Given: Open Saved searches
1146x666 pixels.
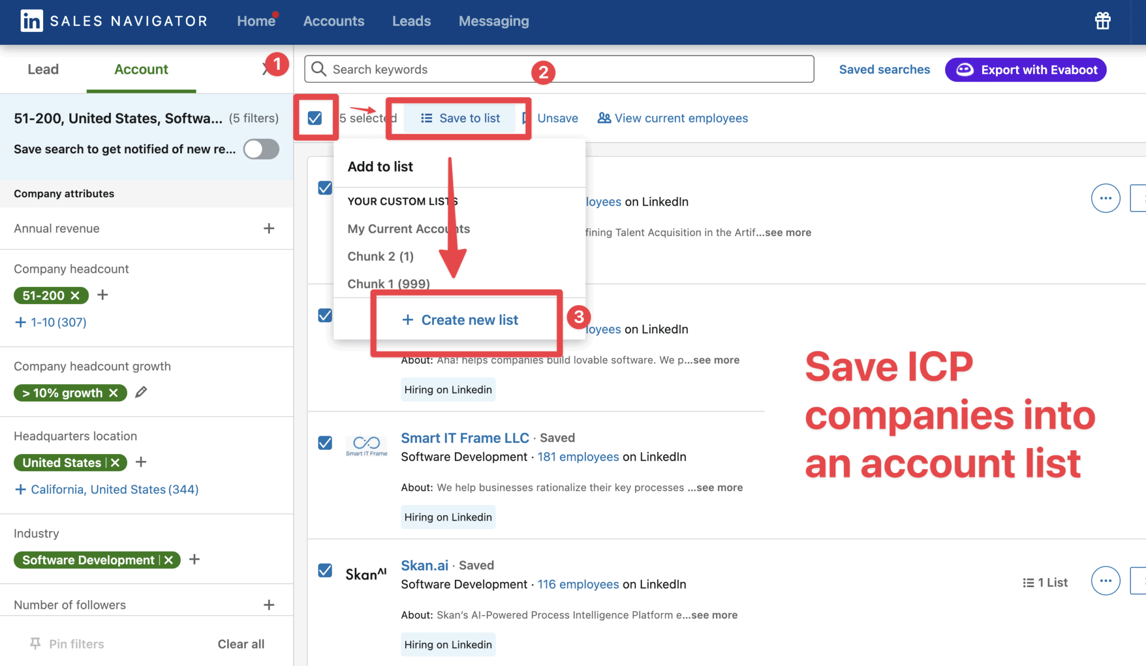Looking at the screenshot, I should 884,69.
